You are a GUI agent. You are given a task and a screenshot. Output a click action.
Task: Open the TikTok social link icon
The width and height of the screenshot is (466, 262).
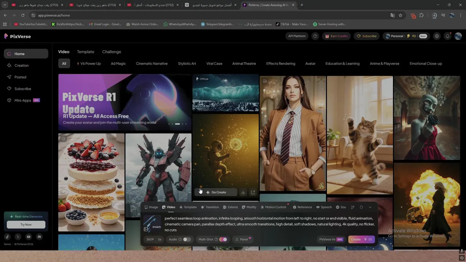(7, 237)
